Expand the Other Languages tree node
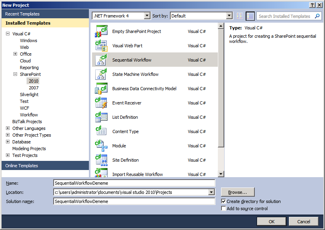Image resolution: width=325 pixels, height=230 pixels. pos(8,128)
